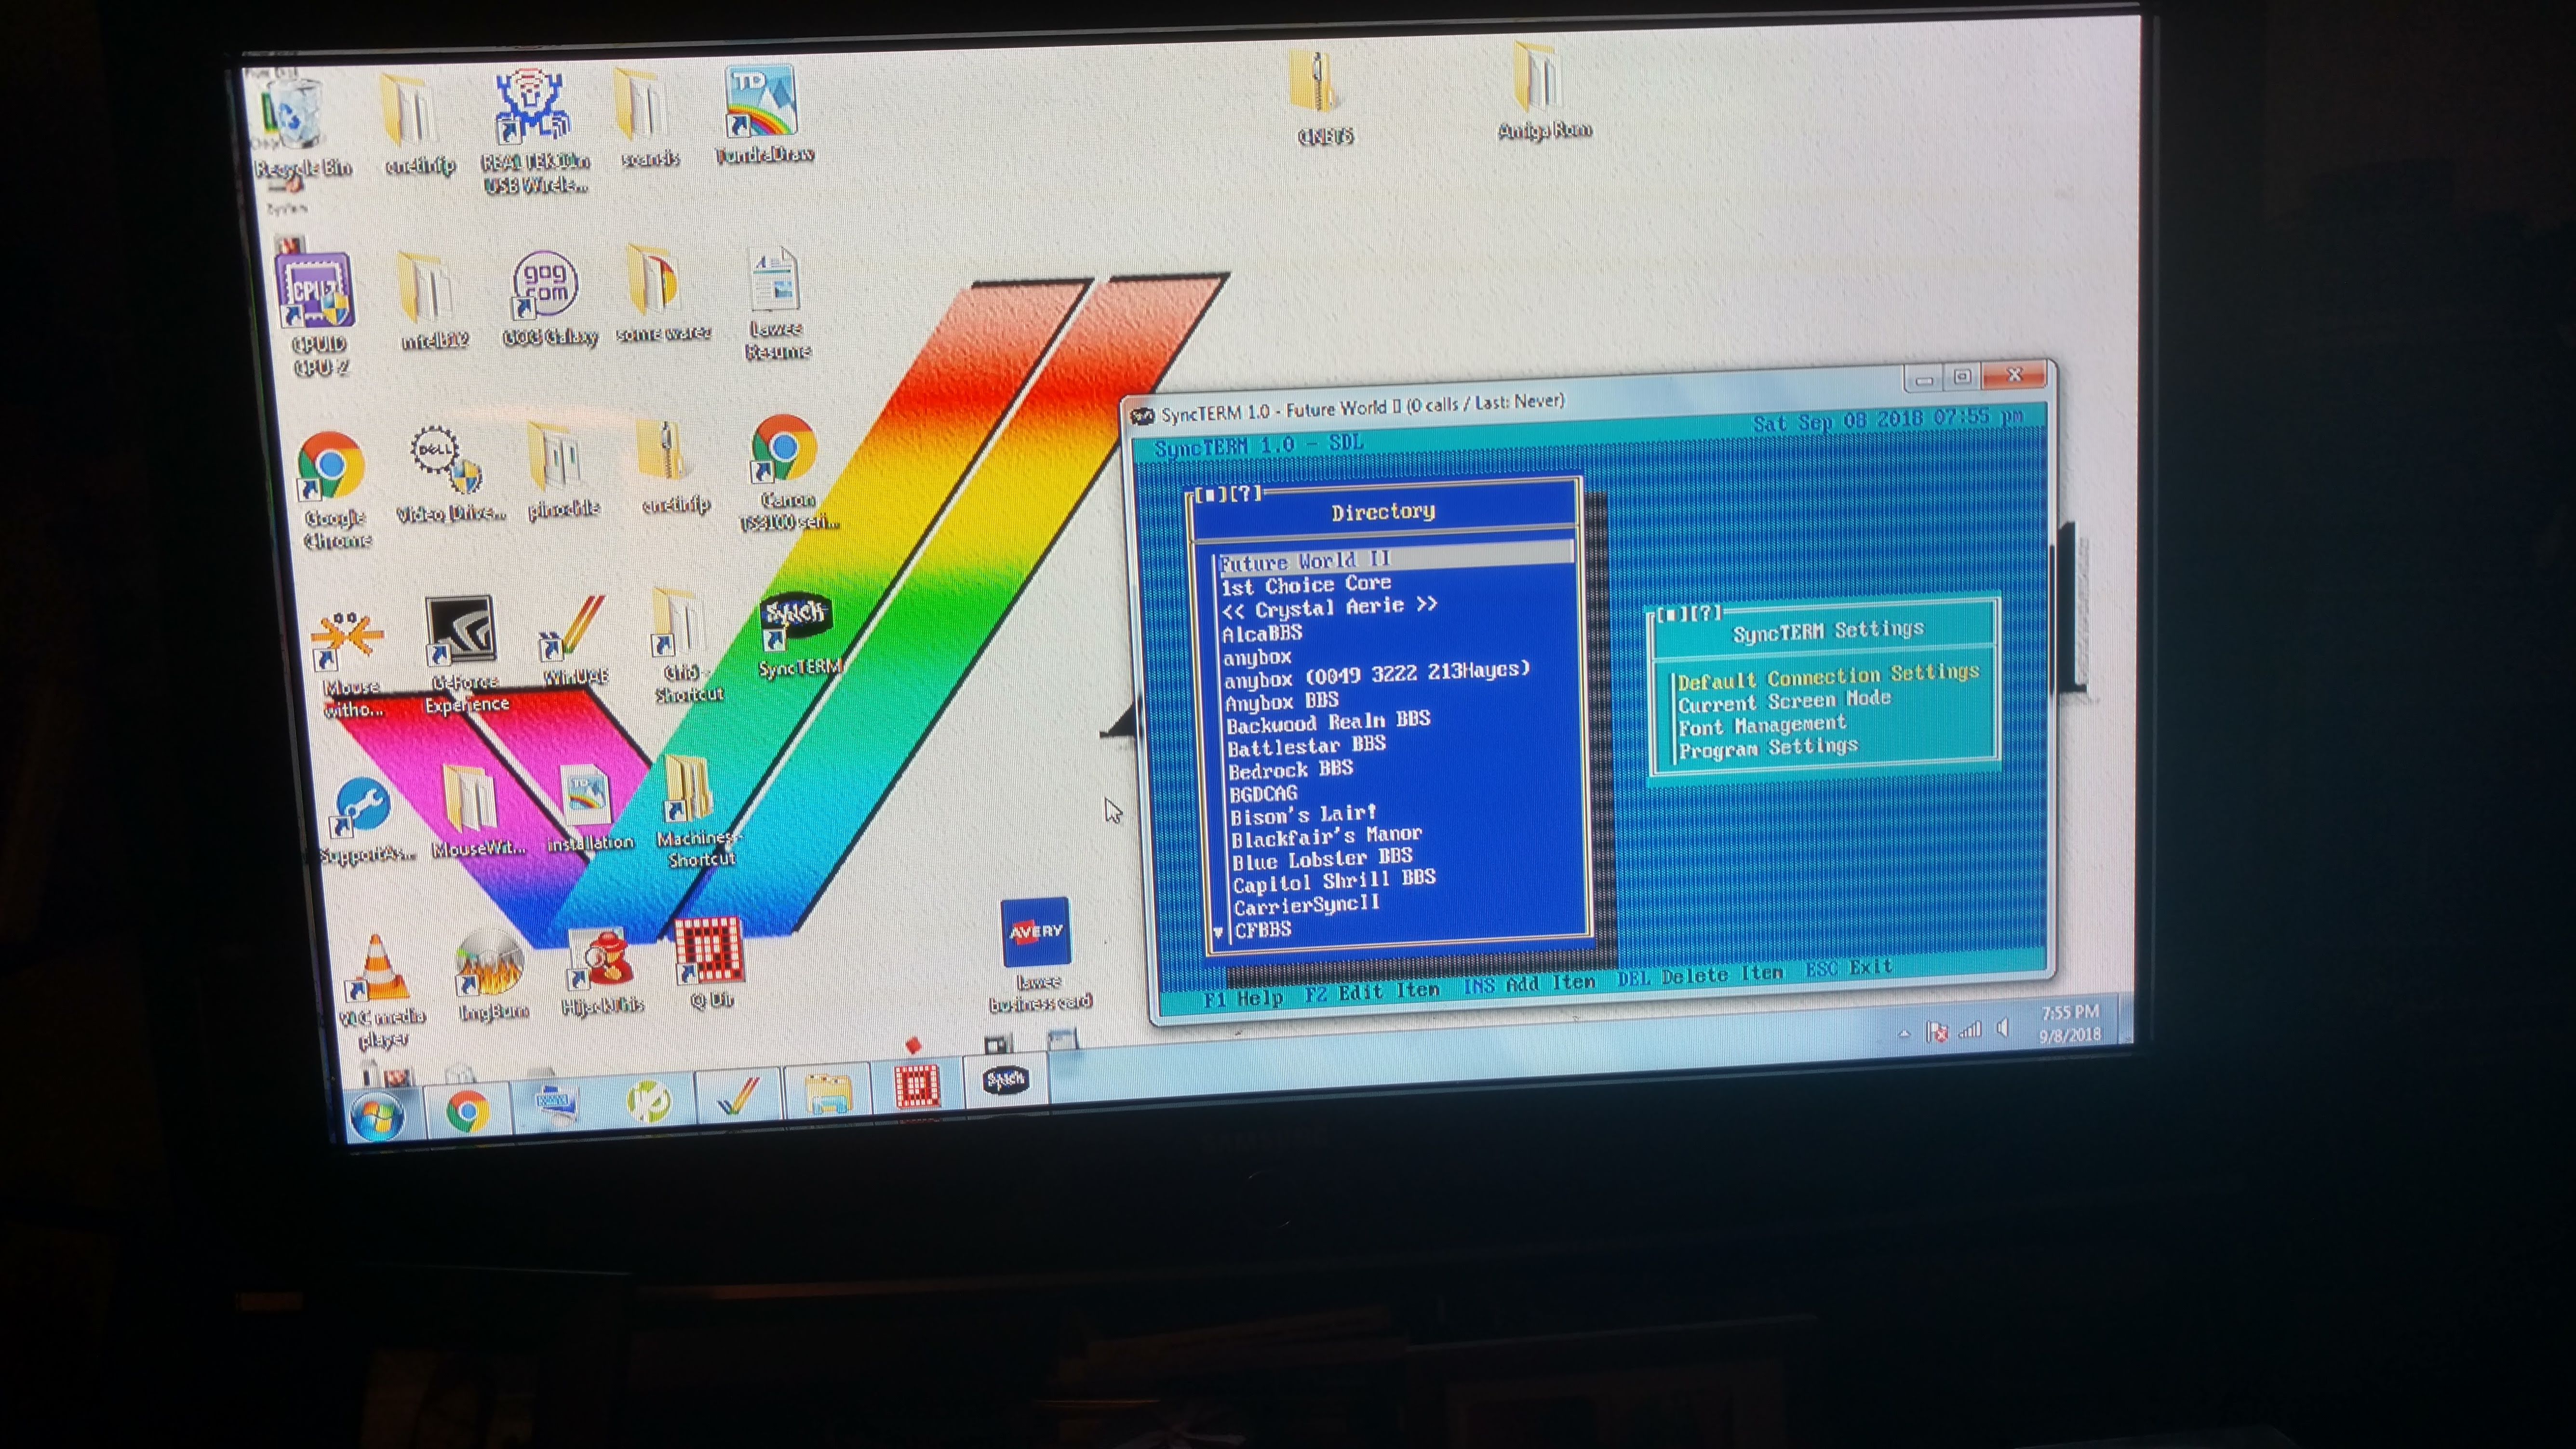Open the MouseWit... folder on the desktop
Image resolution: width=2576 pixels, height=1449 pixels.
pyautogui.click(x=476, y=810)
